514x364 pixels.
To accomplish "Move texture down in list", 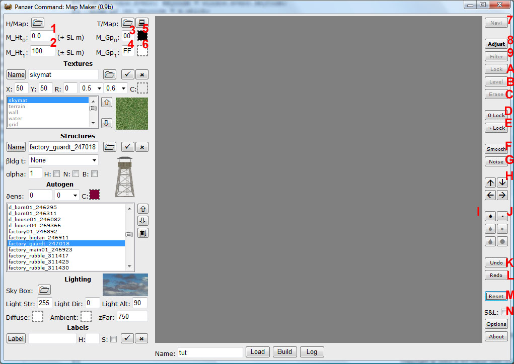I will click(x=107, y=123).
